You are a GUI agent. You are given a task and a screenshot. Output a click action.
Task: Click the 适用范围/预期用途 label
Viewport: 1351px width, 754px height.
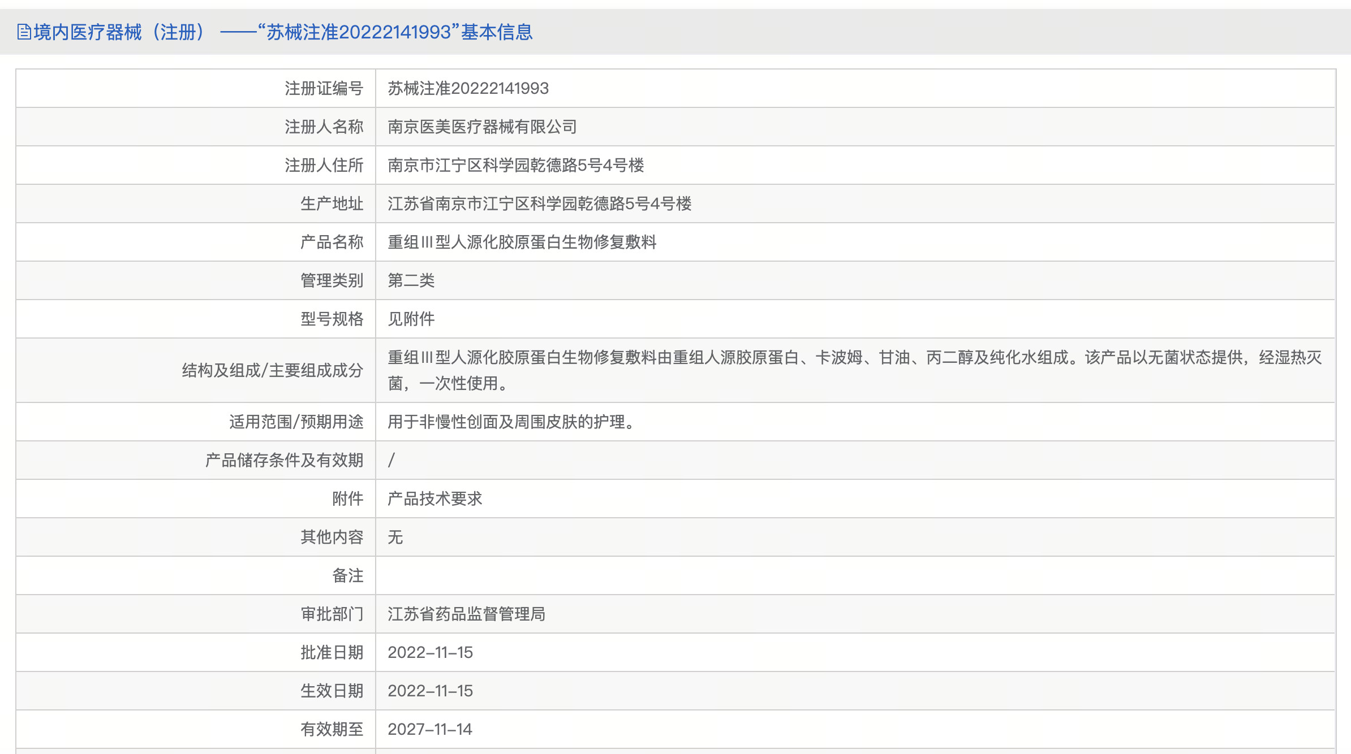[296, 422]
